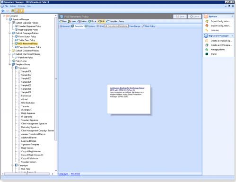The width and height of the screenshot is (236, 182).
Task: Click the Outlook Disclaimer Policies folder icon
Action: (13, 51)
